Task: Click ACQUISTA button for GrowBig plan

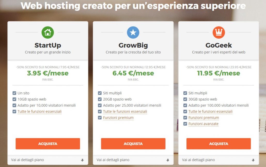Action: 133,144
